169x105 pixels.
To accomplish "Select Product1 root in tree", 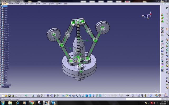I will (5, 6).
